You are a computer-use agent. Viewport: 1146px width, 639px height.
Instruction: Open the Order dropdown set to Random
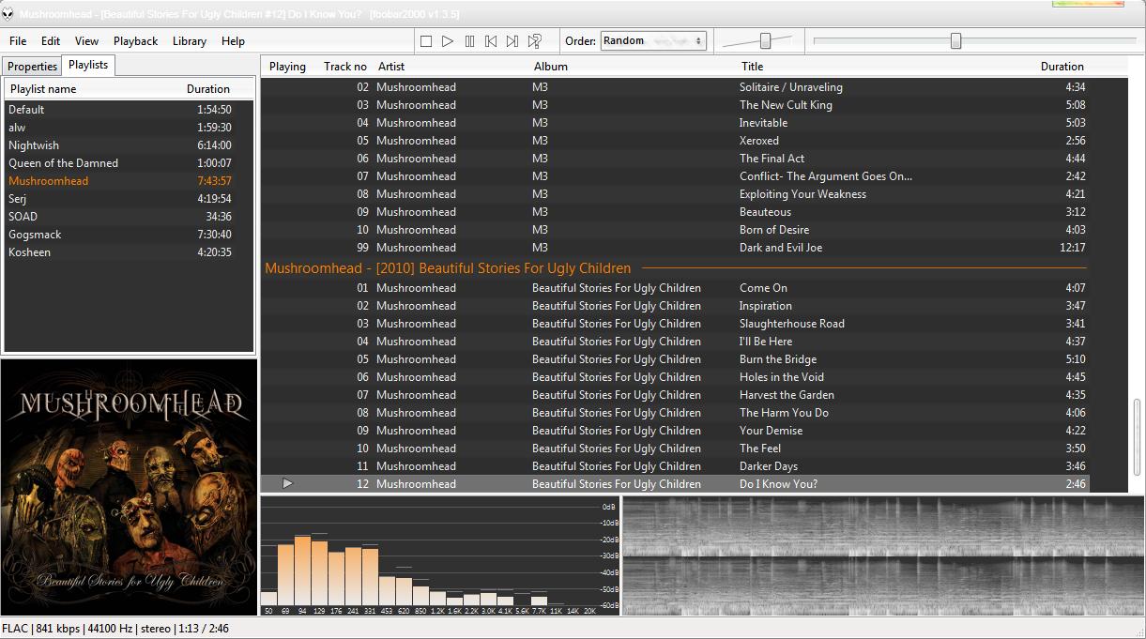653,41
